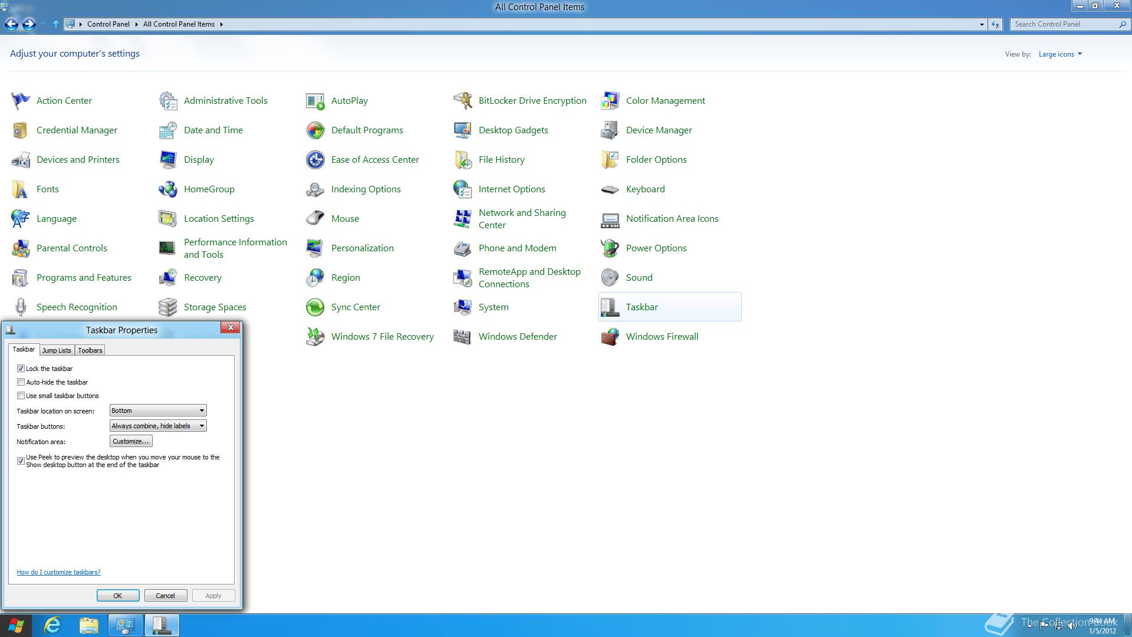Open BitLocker Drive Encryption icon
Viewport: 1132px width, 637px height.
click(x=463, y=101)
